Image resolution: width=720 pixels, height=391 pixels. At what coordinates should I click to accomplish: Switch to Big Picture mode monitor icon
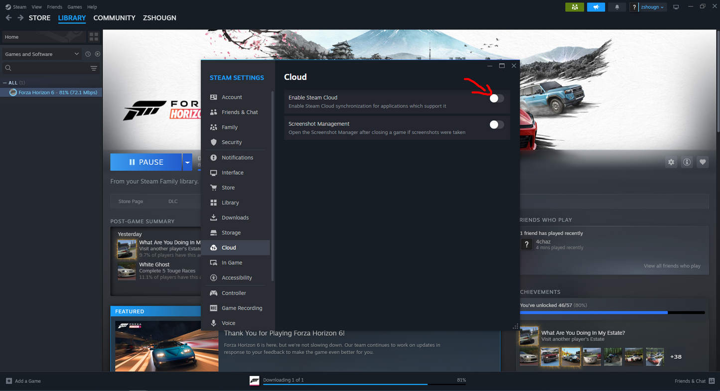676,7
